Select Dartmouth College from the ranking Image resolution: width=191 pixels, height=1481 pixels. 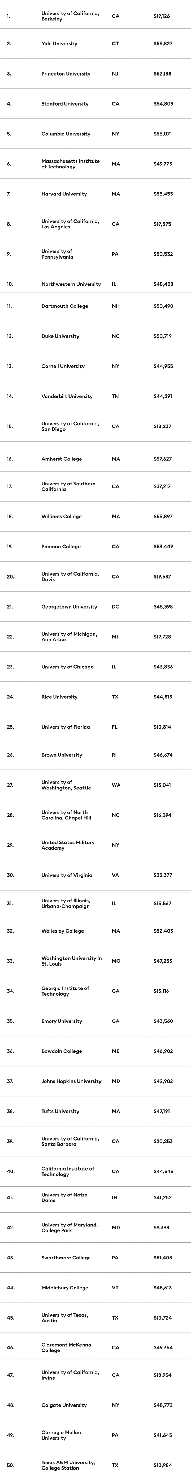point(64,306)
